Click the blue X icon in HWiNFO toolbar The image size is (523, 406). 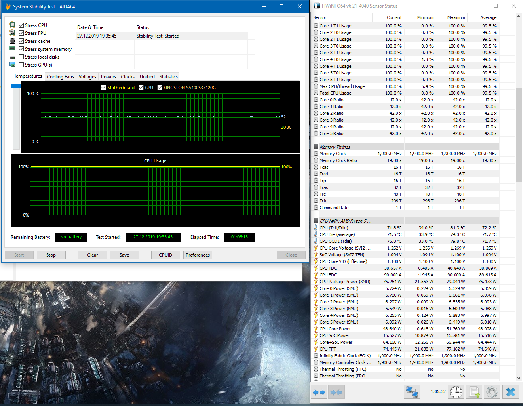pyautogui.click(x=511, y=392)
